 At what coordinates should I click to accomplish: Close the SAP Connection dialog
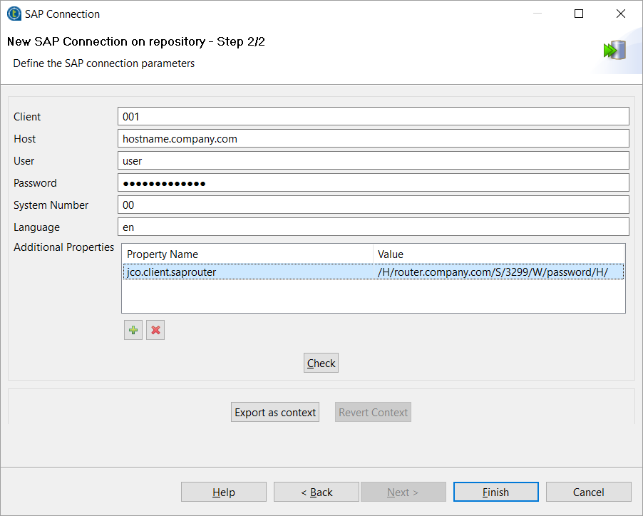620,14
